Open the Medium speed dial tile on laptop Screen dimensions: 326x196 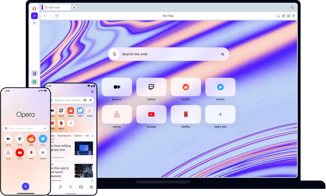coord(117,87)
